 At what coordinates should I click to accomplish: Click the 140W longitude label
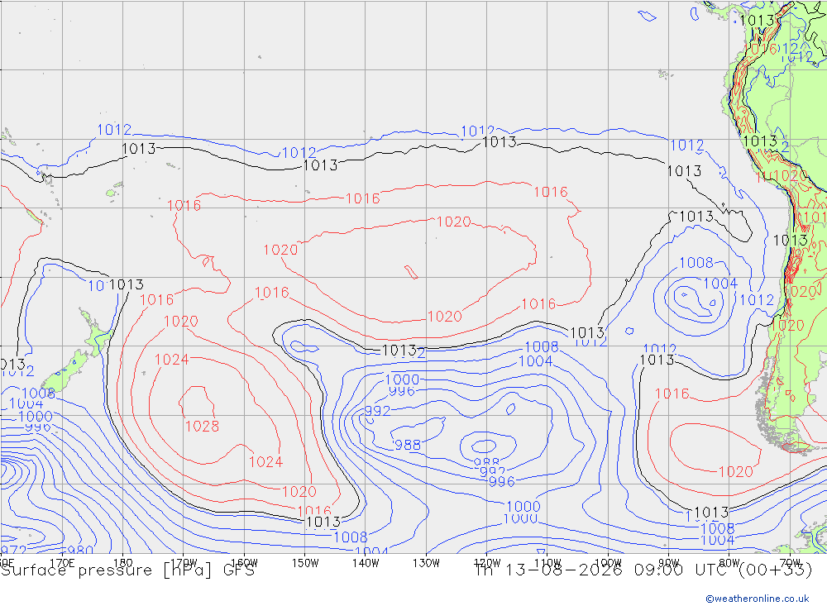366,563
